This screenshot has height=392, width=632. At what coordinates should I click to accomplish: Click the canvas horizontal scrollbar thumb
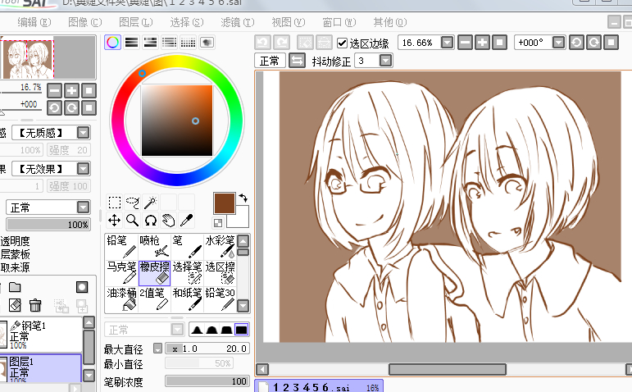point(447,369)
